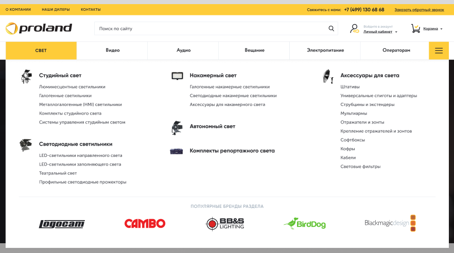This screenshot has width=454, height=253.
Task: Open Наши дилеры in top bar
Action: click(56, 10)
